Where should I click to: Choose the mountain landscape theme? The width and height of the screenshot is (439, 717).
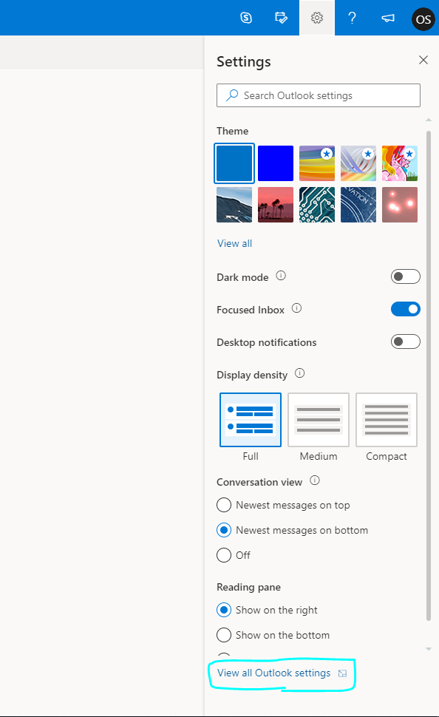click(234, 205)
